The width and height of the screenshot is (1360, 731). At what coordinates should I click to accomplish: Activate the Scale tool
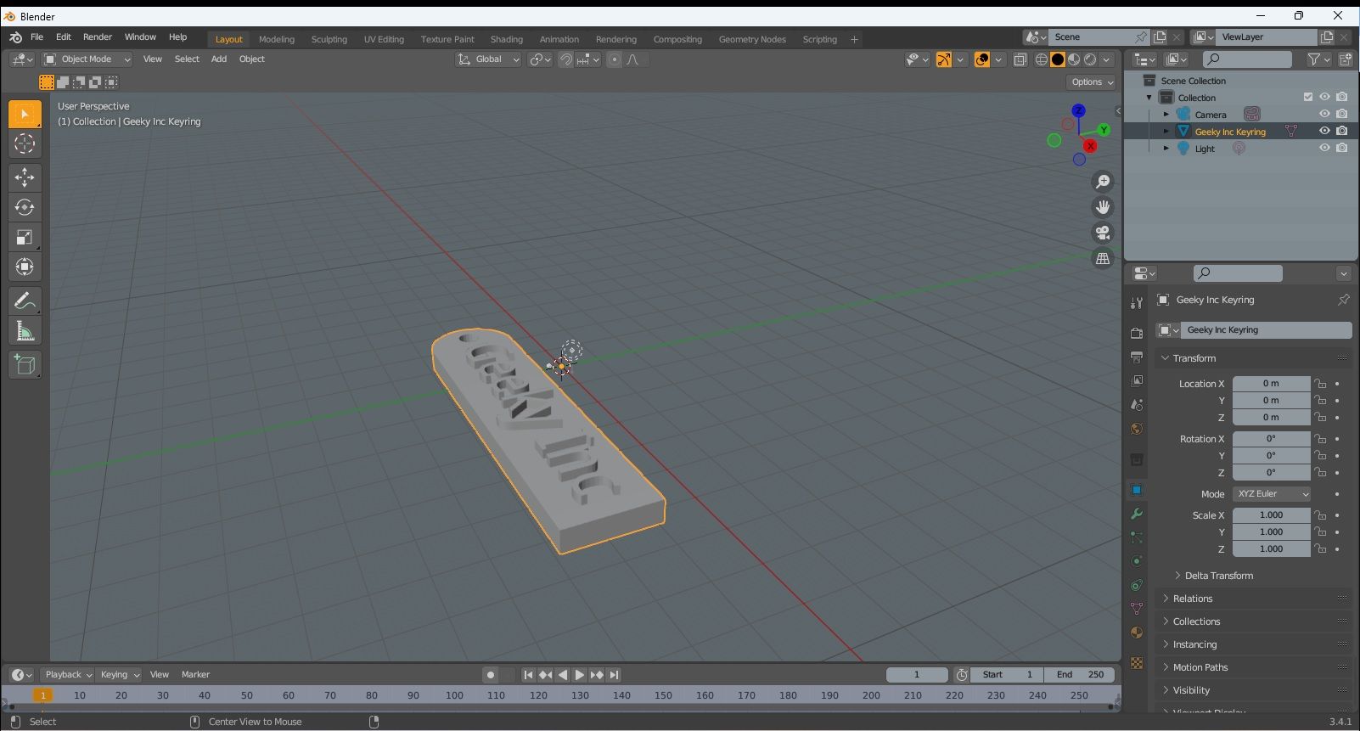25,238
